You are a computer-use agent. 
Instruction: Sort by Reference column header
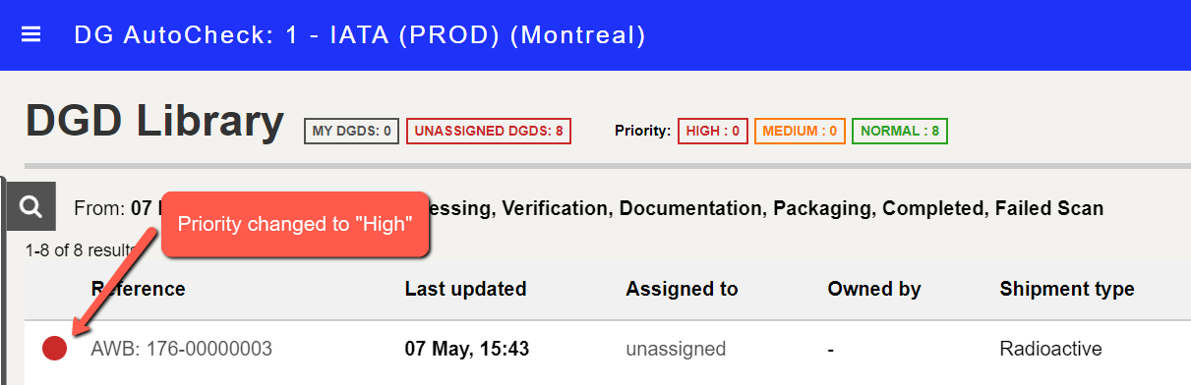coord(138,289)
